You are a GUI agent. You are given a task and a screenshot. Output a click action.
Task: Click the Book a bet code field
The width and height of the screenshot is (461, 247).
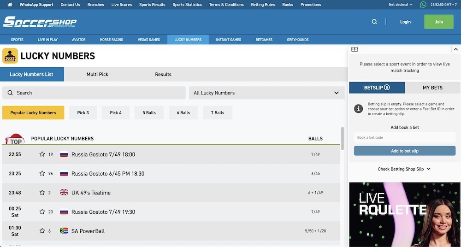pos(404,137)
